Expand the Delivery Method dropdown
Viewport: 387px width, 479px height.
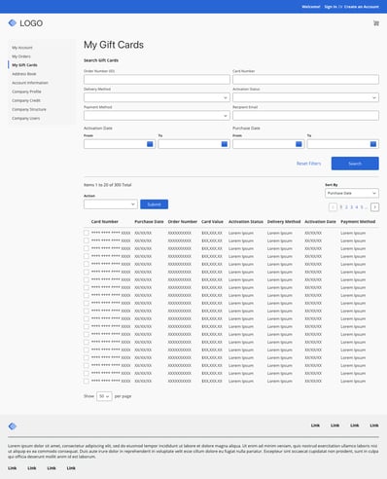coord(157,97)
